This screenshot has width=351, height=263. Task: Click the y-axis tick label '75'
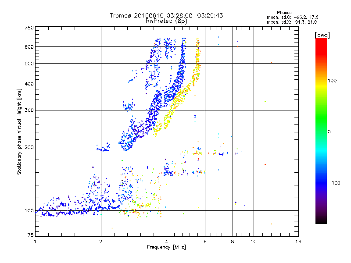[x=31, y=235]
